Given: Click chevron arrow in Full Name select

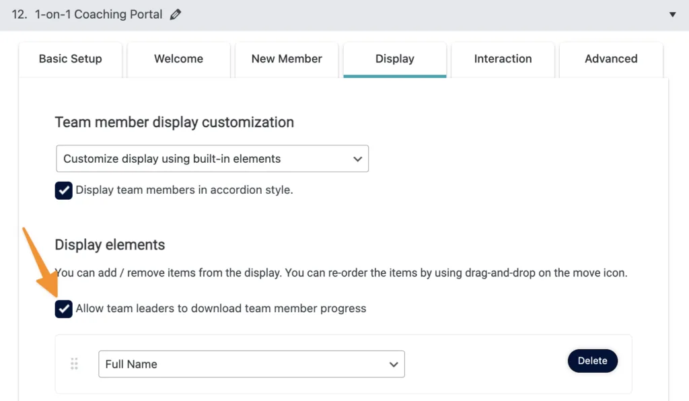Looking at the screenshot, I should 394,364.
